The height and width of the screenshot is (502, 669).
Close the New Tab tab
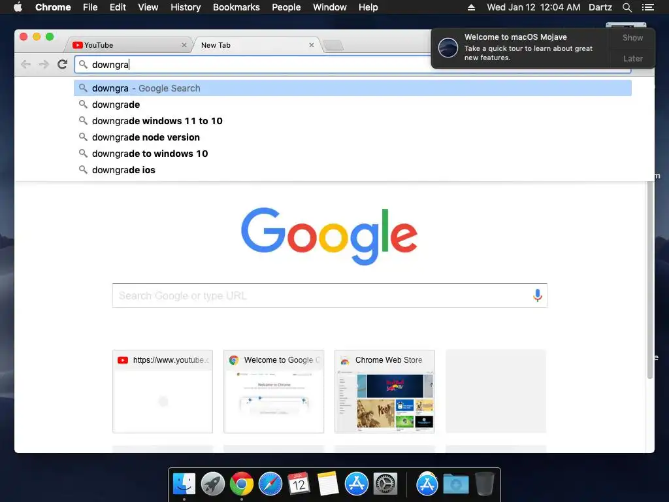point(312,45)
